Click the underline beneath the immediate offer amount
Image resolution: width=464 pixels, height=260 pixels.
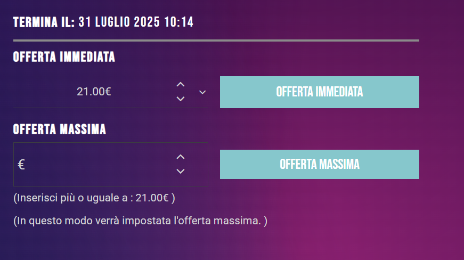click(x=111, y=108)
